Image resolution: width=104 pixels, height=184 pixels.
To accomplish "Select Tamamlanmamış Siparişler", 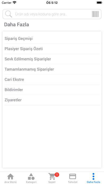I will coord(53,69).
